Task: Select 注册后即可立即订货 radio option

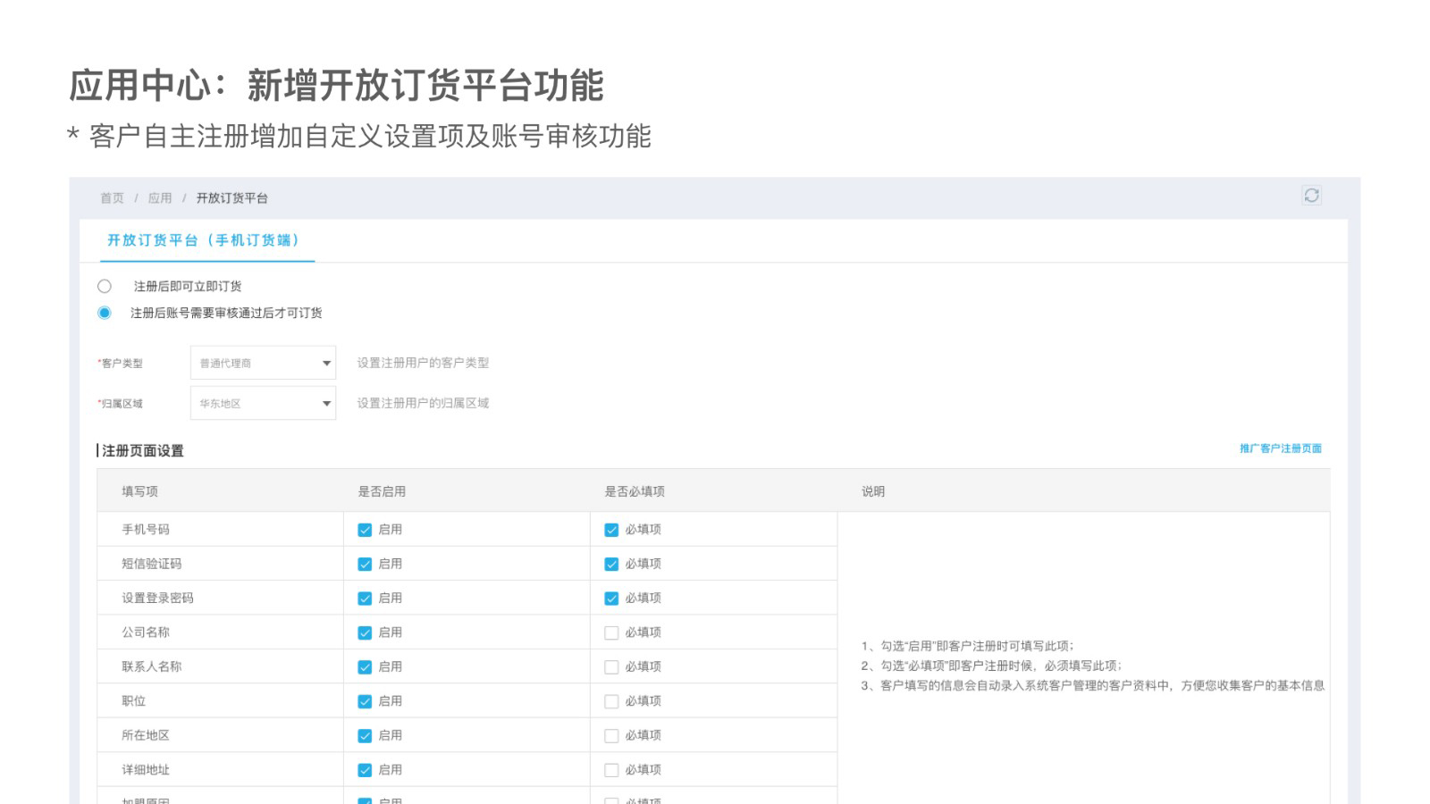Action: pos(105,287)
